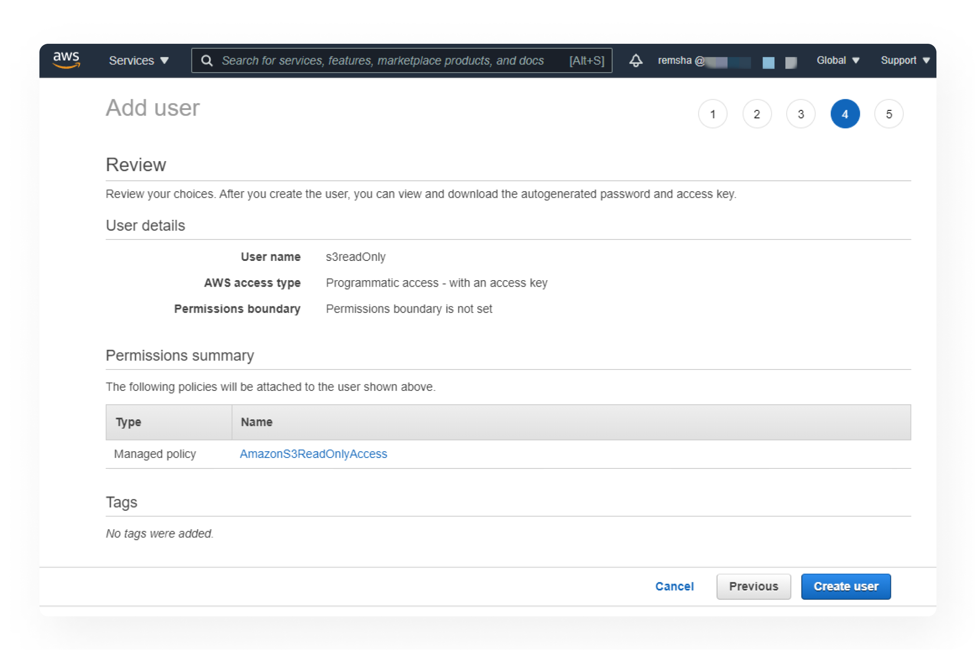Go to wizard step 1
This screenshot has height=661, width=975.
point(713,114)
